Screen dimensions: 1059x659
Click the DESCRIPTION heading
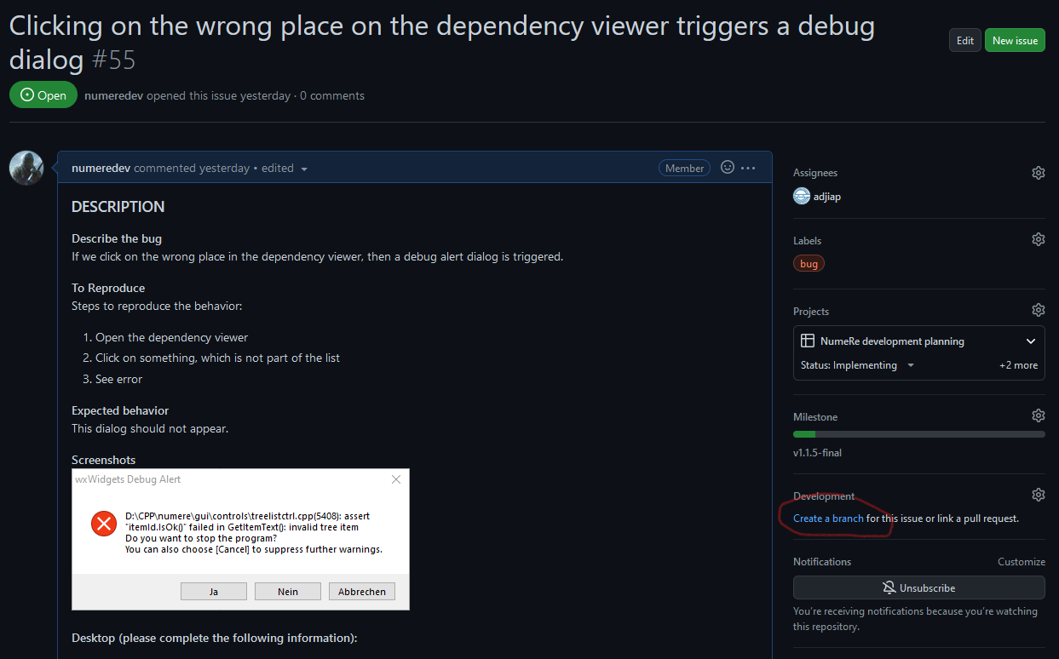click(118, 207)
